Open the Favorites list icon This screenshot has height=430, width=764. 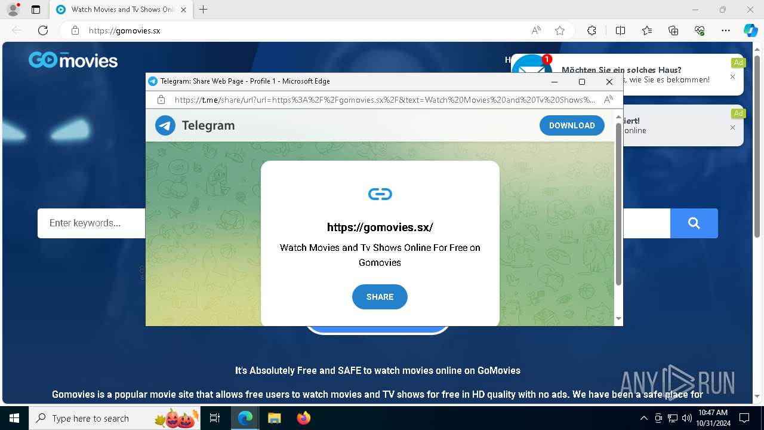pos(647,30)
